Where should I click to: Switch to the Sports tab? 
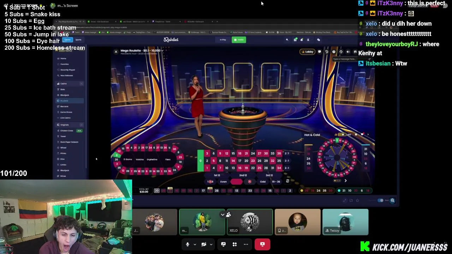(78, 40)
